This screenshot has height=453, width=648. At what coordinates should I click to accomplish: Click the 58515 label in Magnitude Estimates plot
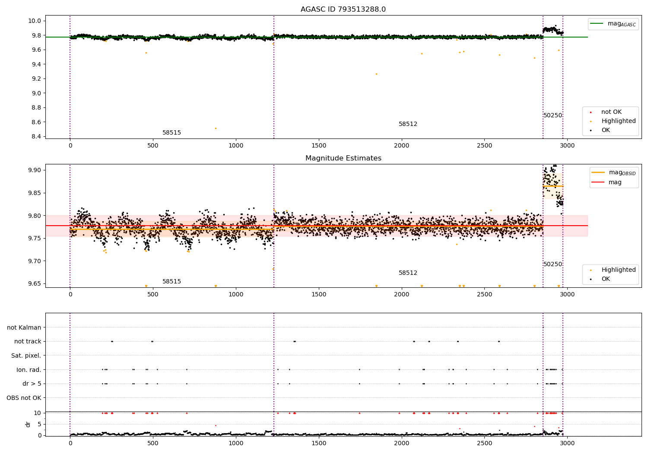(x=172, y=282)
